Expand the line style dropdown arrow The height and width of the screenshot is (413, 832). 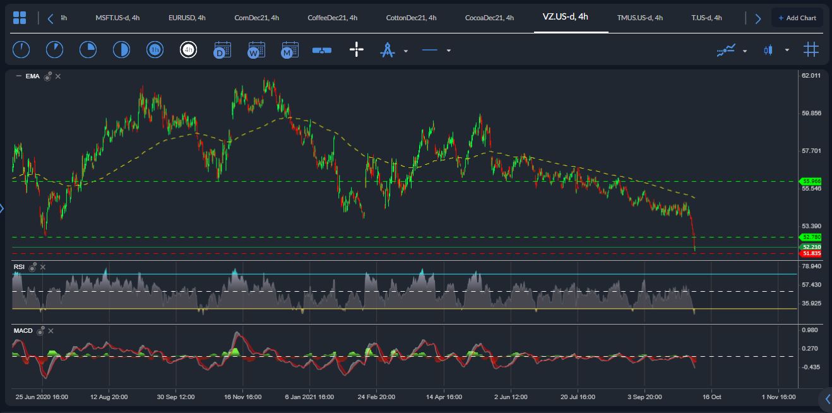pyautogui.click(x=448, y=51)
